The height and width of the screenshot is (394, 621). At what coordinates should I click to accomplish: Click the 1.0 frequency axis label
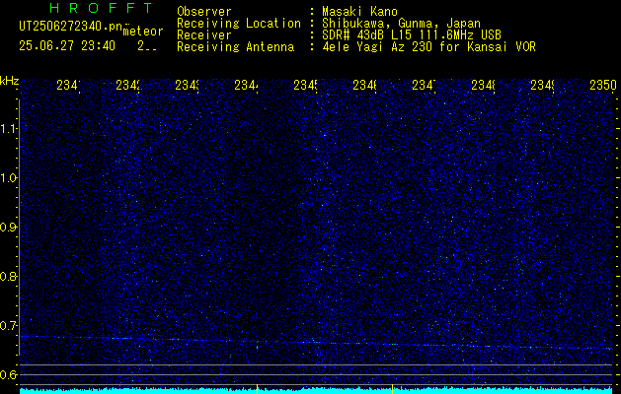pyautogui.click(x=9, y=178)
